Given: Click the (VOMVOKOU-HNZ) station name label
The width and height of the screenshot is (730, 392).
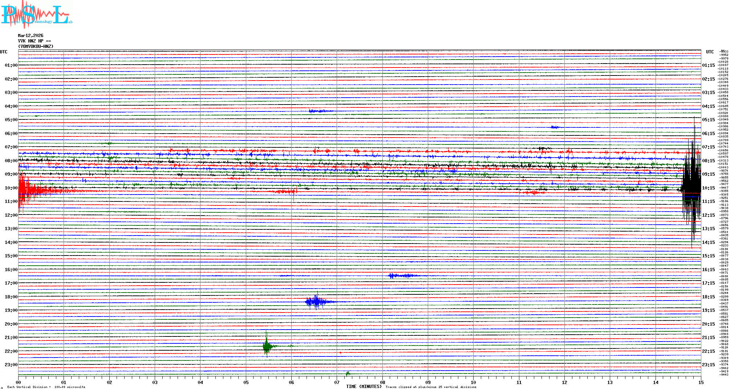Looking at the screenshot, I should click(x=36, y=46).
